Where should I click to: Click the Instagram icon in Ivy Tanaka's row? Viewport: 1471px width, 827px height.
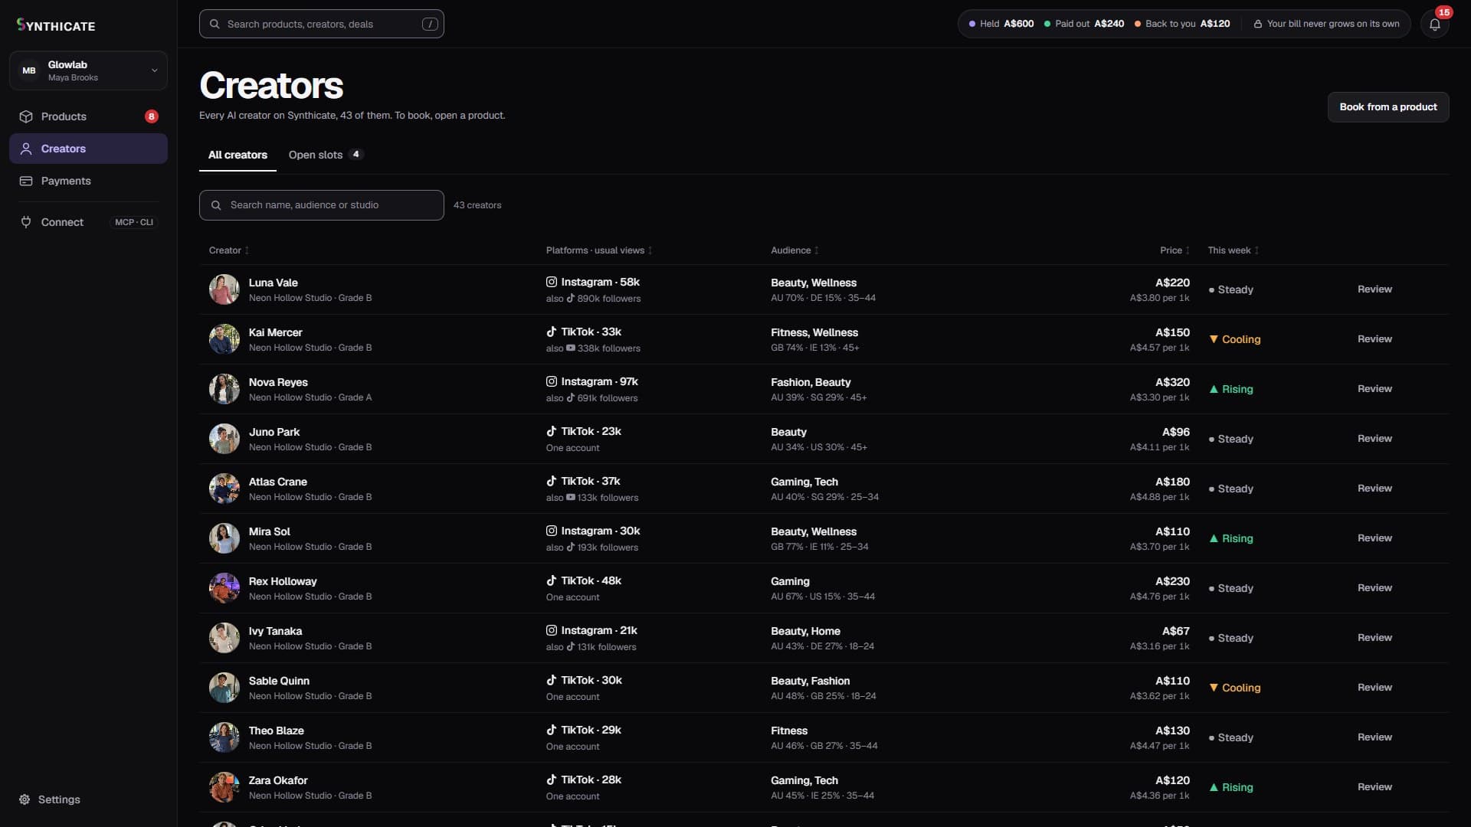click(x=551, y=630)
